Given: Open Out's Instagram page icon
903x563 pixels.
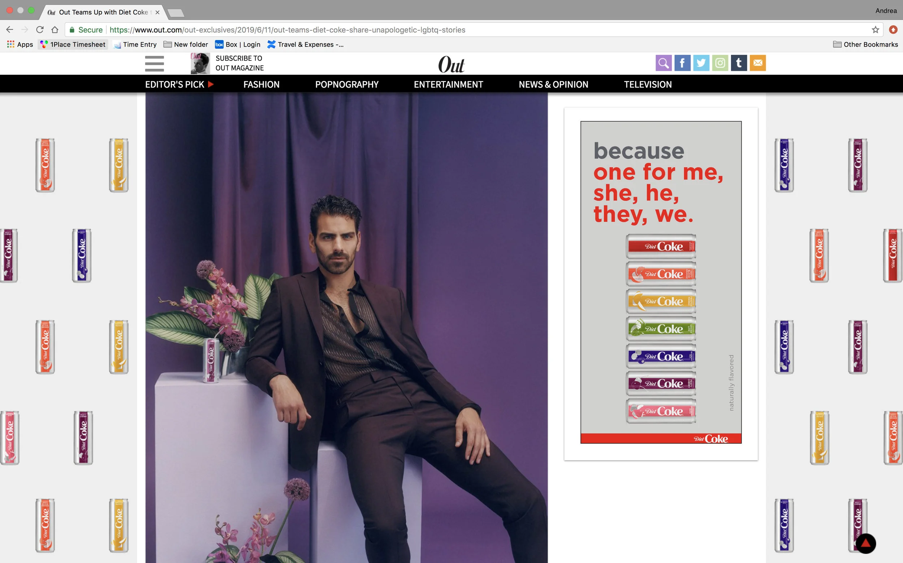Looking at the screenshot, I should pyautogui.click(x=720, y=63).
